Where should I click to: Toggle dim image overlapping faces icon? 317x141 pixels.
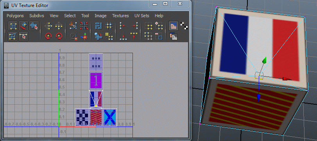174,36
